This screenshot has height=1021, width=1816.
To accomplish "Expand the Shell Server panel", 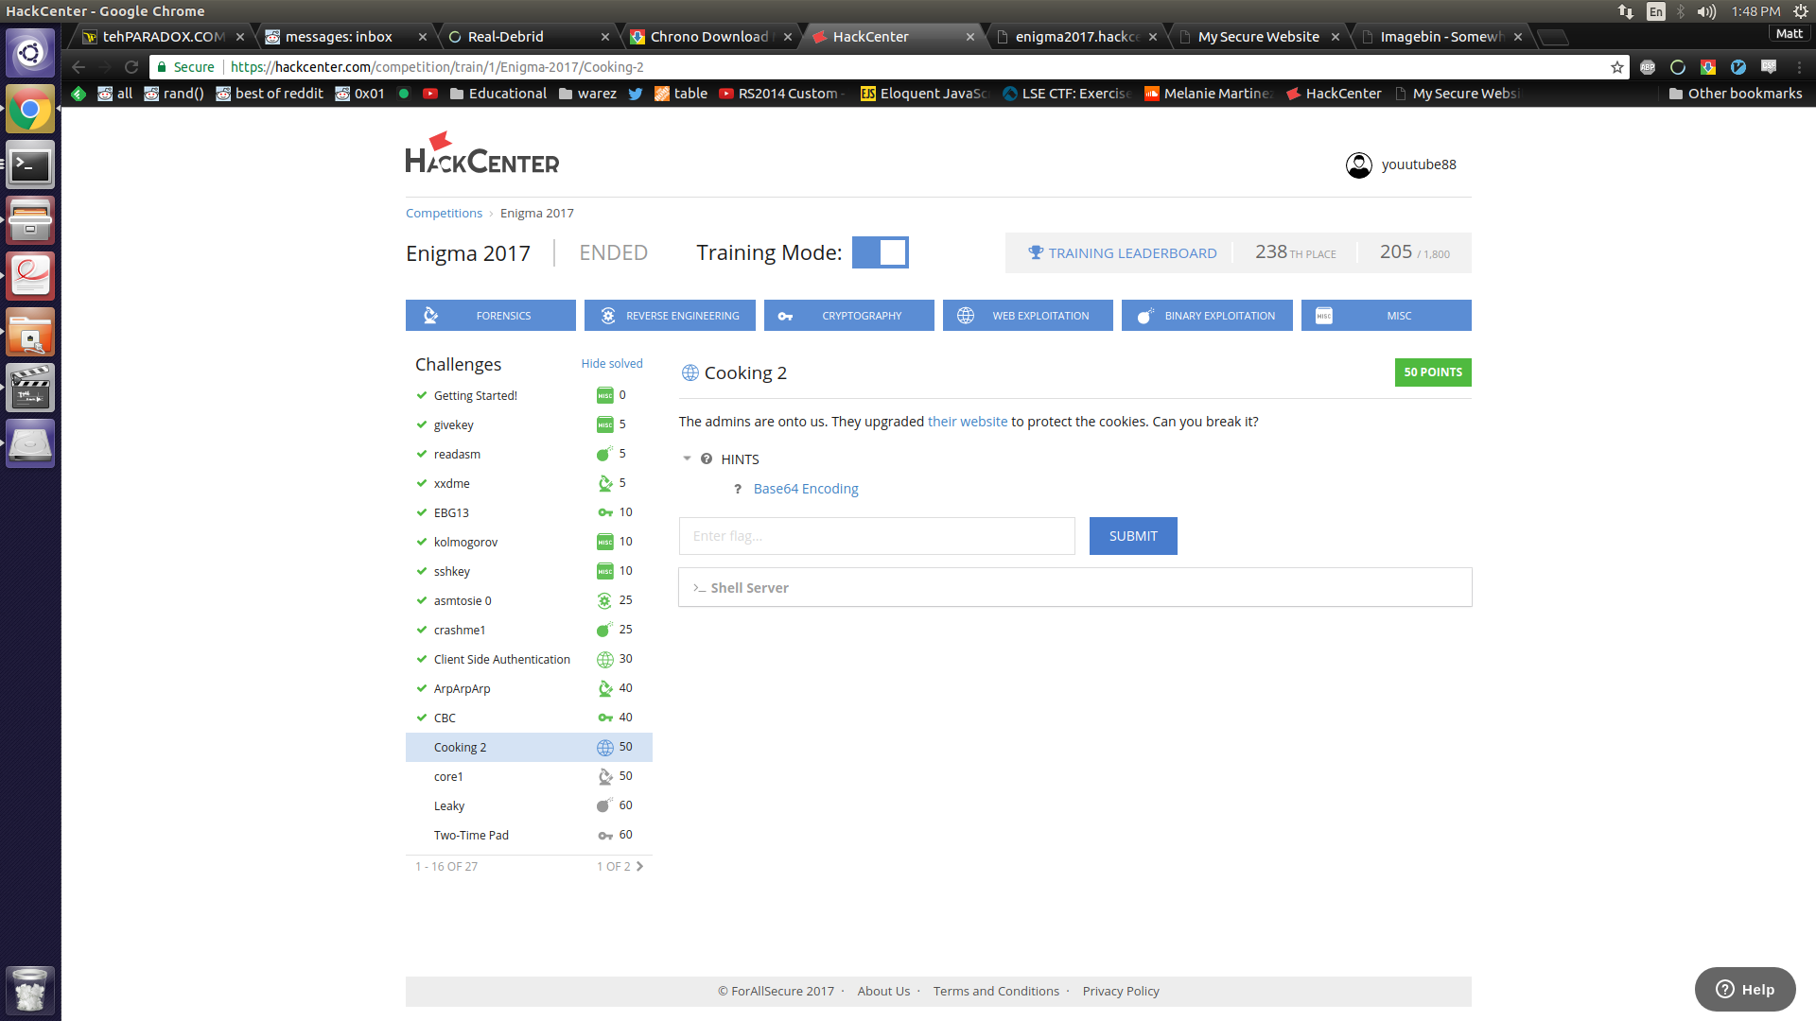I will [1075, 587].
